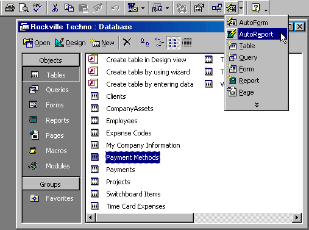The image size is (309, 230).
Task: Switch to List view
Action: pos(173,43)
